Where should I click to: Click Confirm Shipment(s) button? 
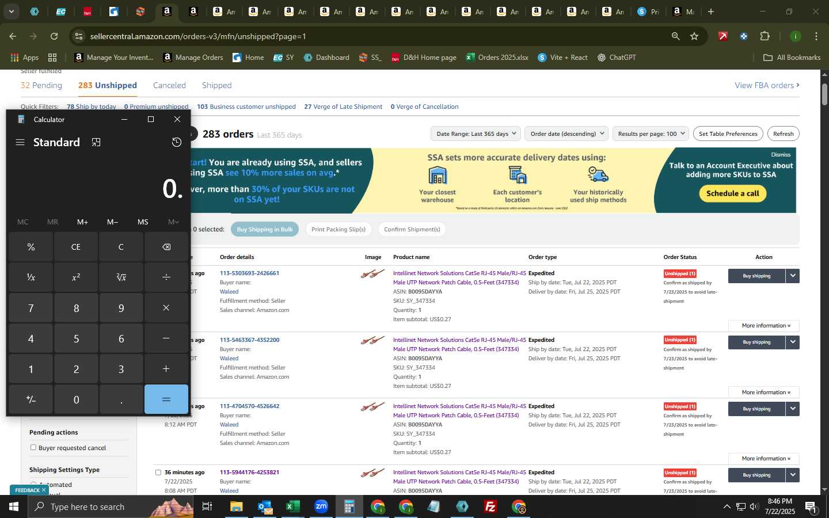click(412, 229)
